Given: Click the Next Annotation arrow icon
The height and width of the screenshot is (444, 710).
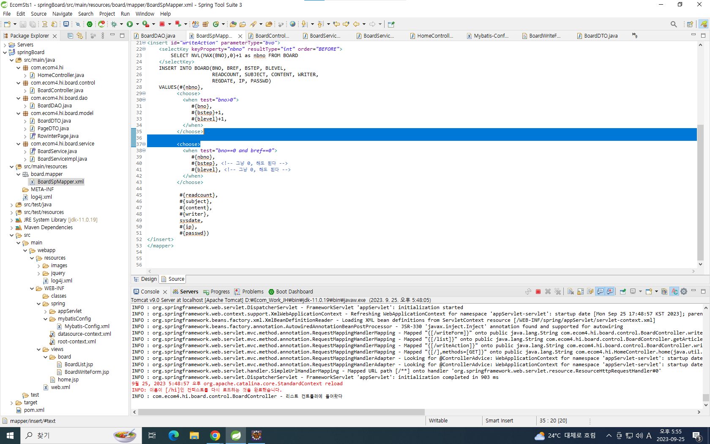Looking at the screenshot, I should [x=304, y=24].
